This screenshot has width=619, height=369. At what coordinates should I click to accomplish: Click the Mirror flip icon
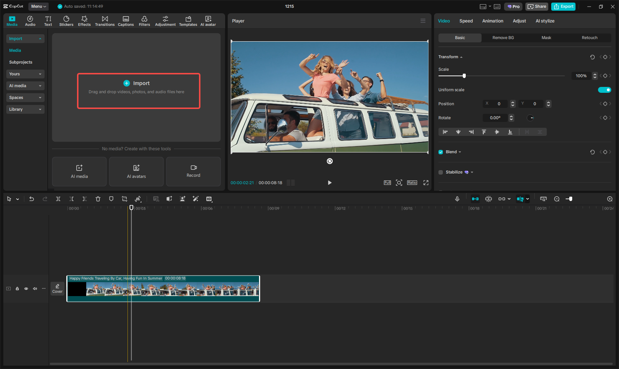coord(138,199)
